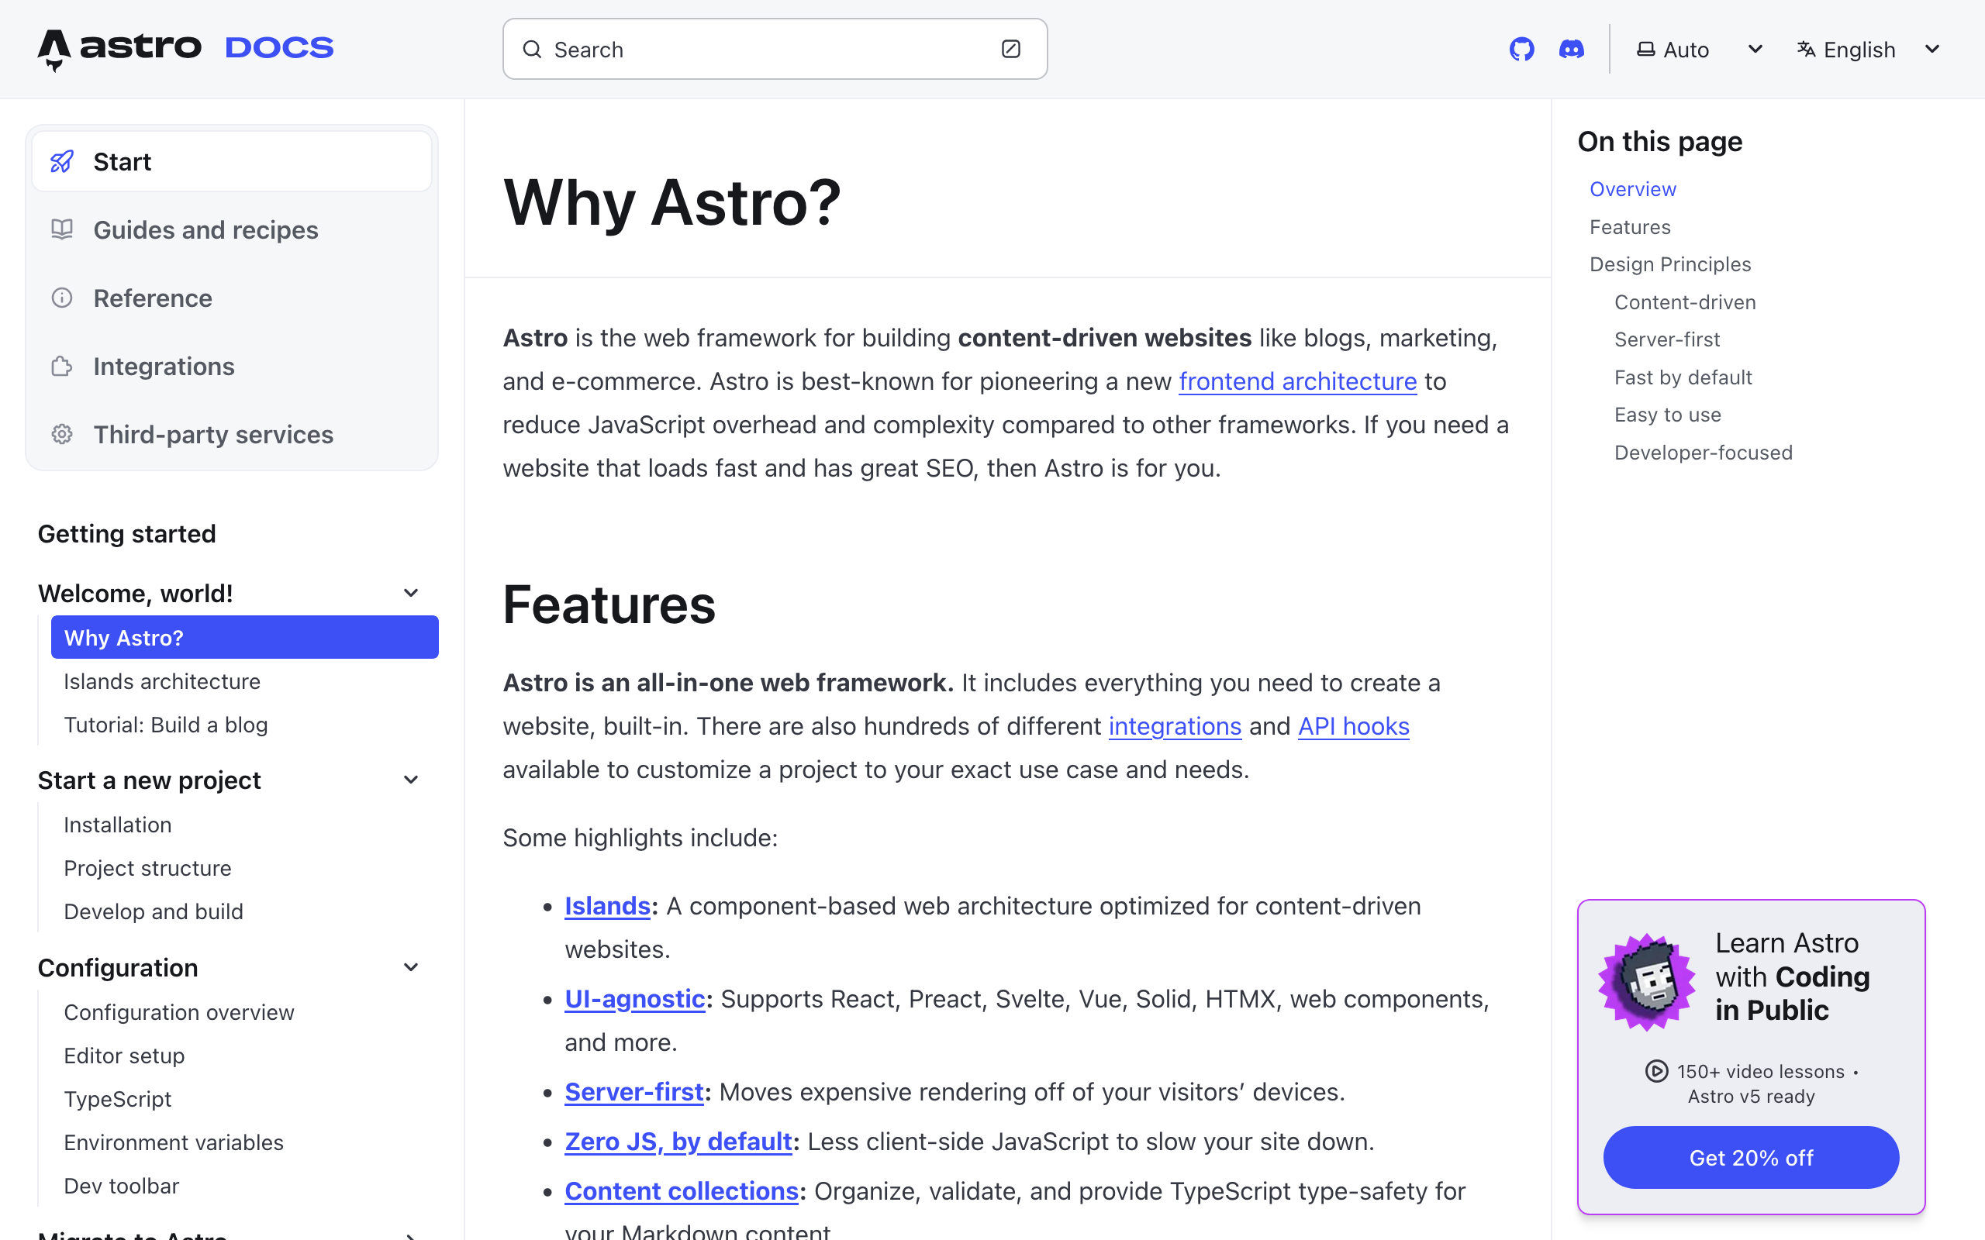Open Tutorial: Build a blog
This screenshot has height=1240, width=1985.
166,724
